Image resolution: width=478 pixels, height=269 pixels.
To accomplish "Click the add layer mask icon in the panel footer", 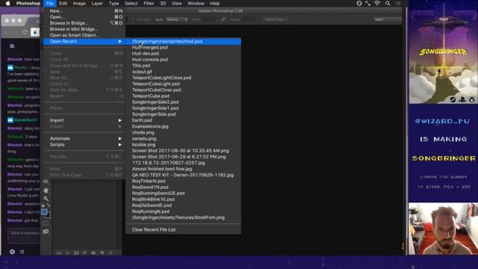I will pos(76,253).
